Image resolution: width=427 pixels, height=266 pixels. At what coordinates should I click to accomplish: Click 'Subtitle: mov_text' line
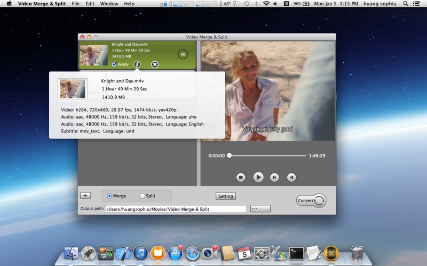[x=98, y=131]
